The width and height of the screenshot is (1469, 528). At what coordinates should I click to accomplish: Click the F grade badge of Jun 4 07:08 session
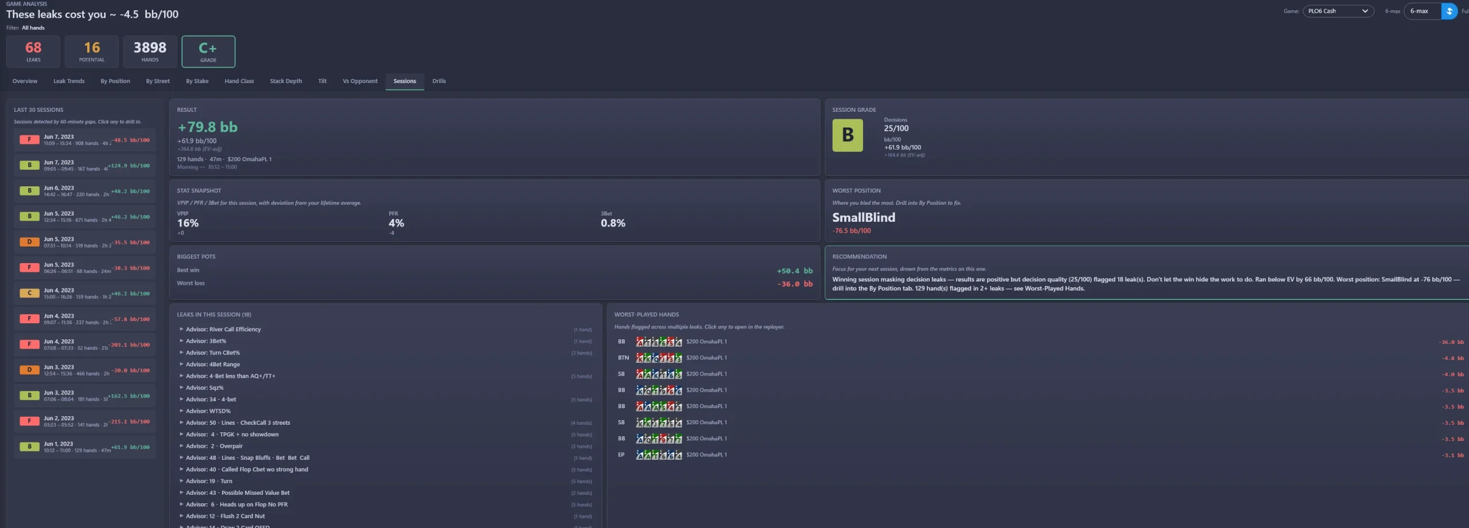(29, 345)
